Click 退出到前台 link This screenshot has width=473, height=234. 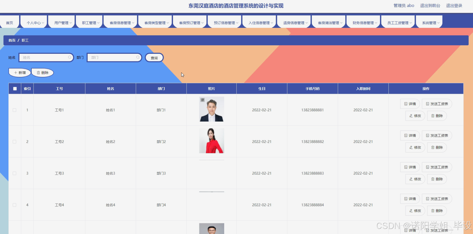point(430,6)
